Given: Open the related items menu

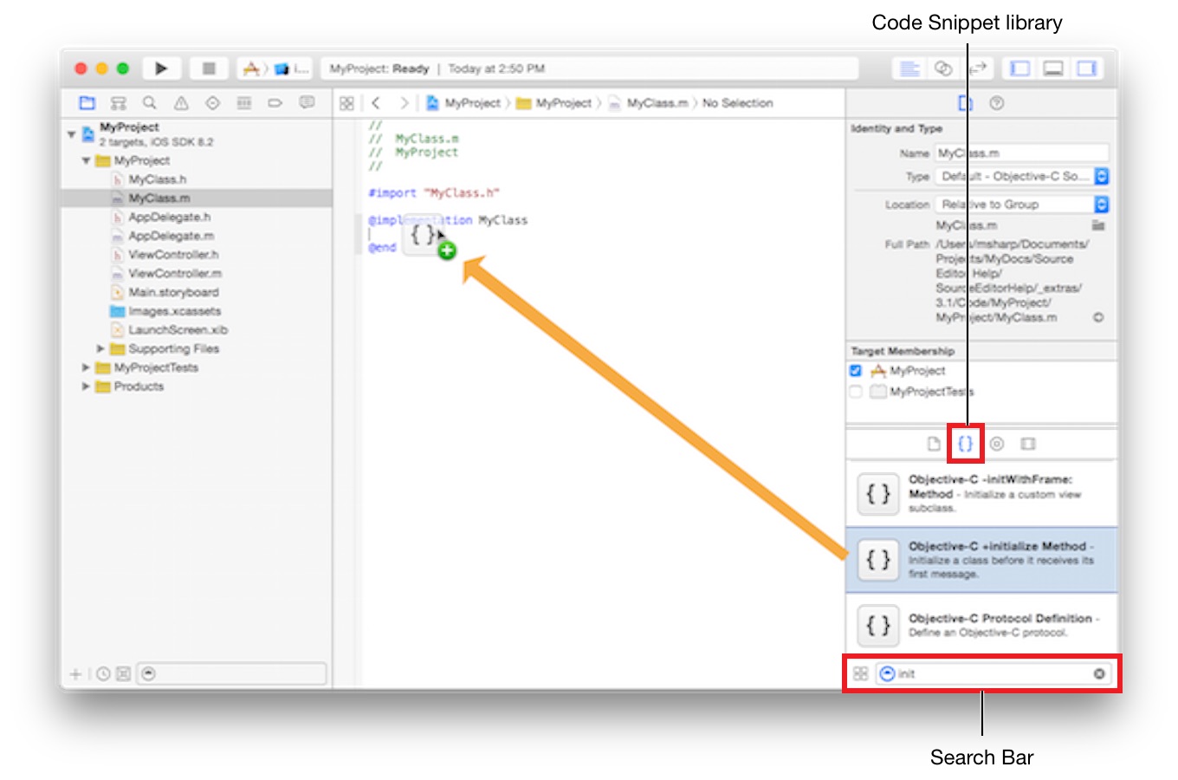Looking at the screenshot, I should coord(346,103).
